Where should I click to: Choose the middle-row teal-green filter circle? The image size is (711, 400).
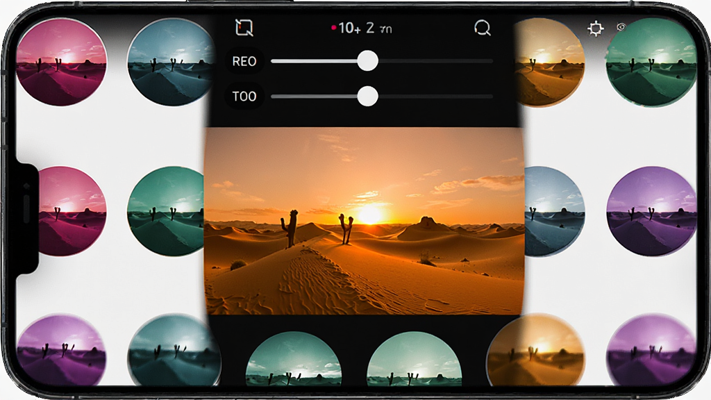pos(167,211)
